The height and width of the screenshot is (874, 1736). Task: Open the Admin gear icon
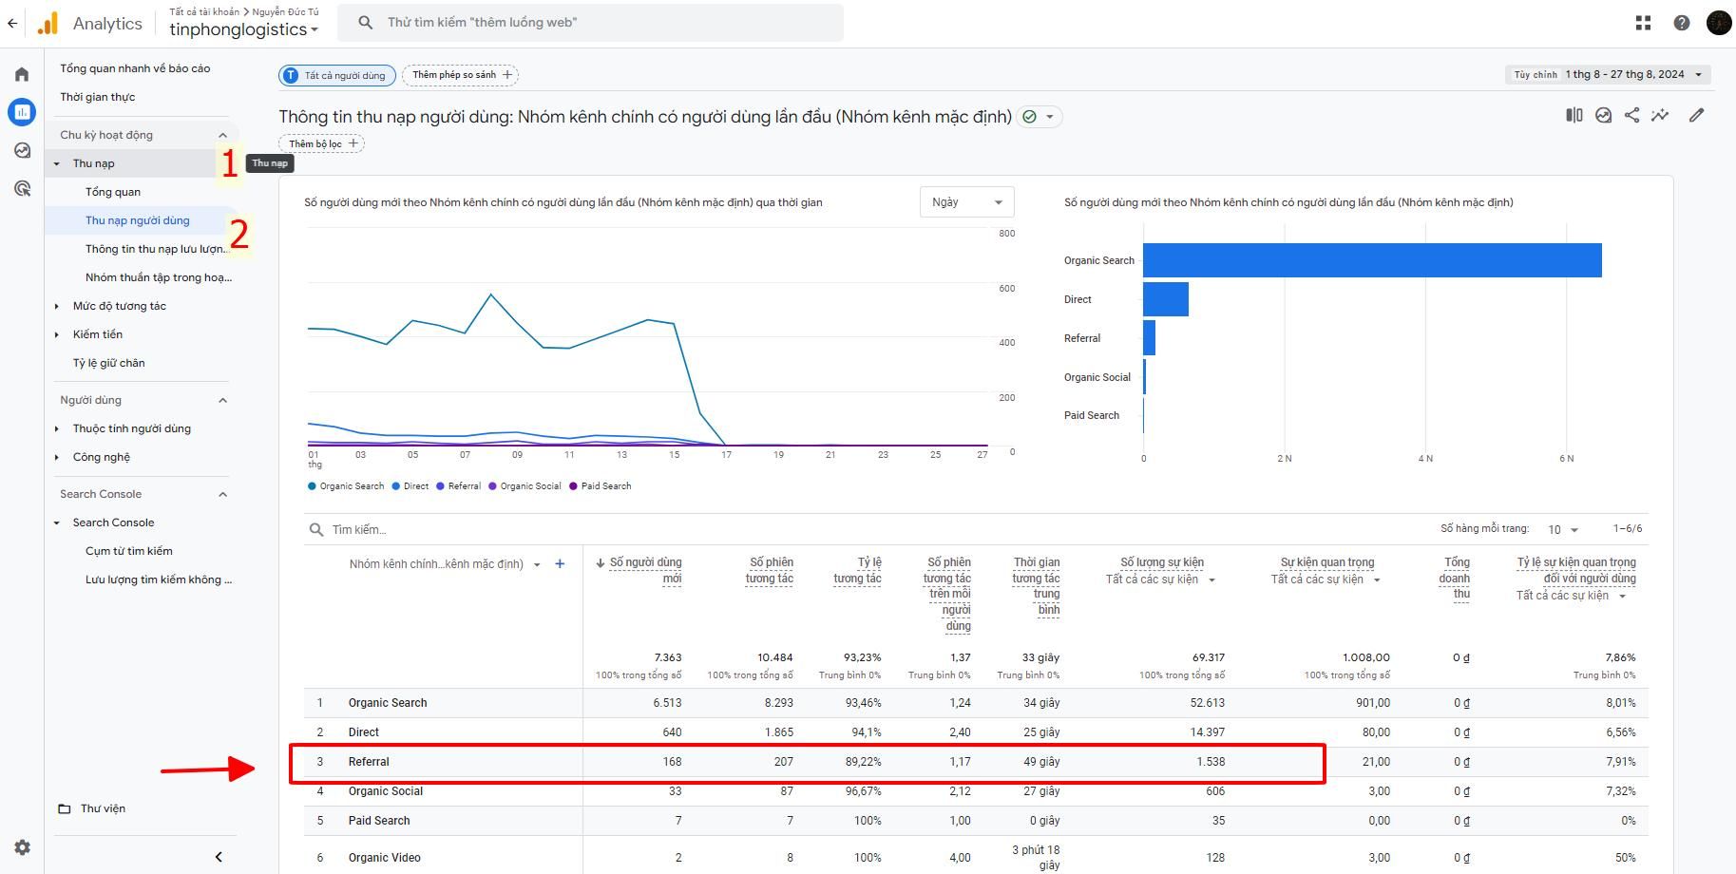(22, 847)
